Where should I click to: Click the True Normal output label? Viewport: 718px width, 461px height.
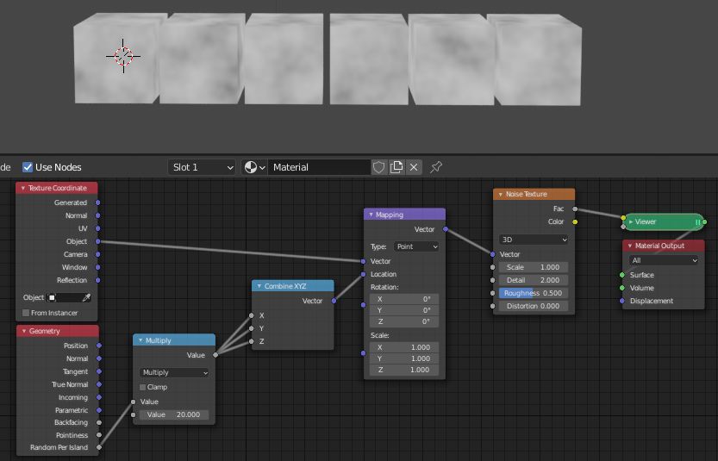pyautogui.click(x=70, y=384)
